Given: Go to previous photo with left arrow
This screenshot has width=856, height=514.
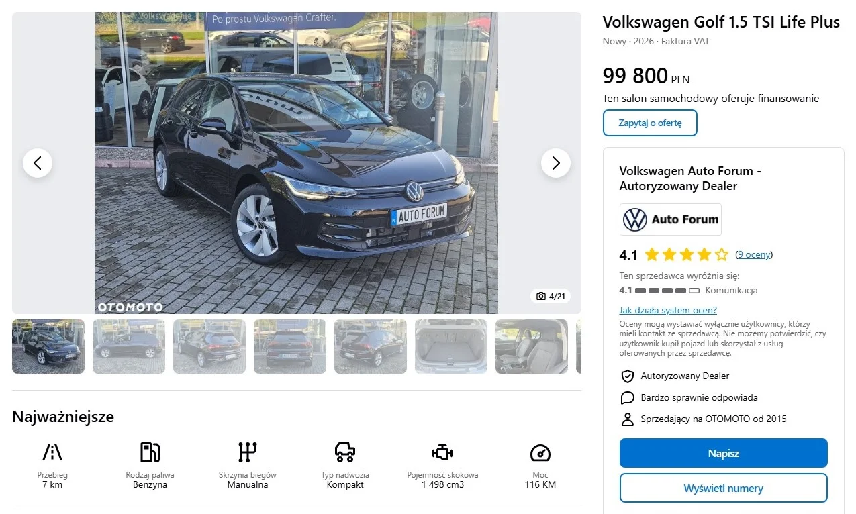Looking at the screenshot, I should coord(38,163).
